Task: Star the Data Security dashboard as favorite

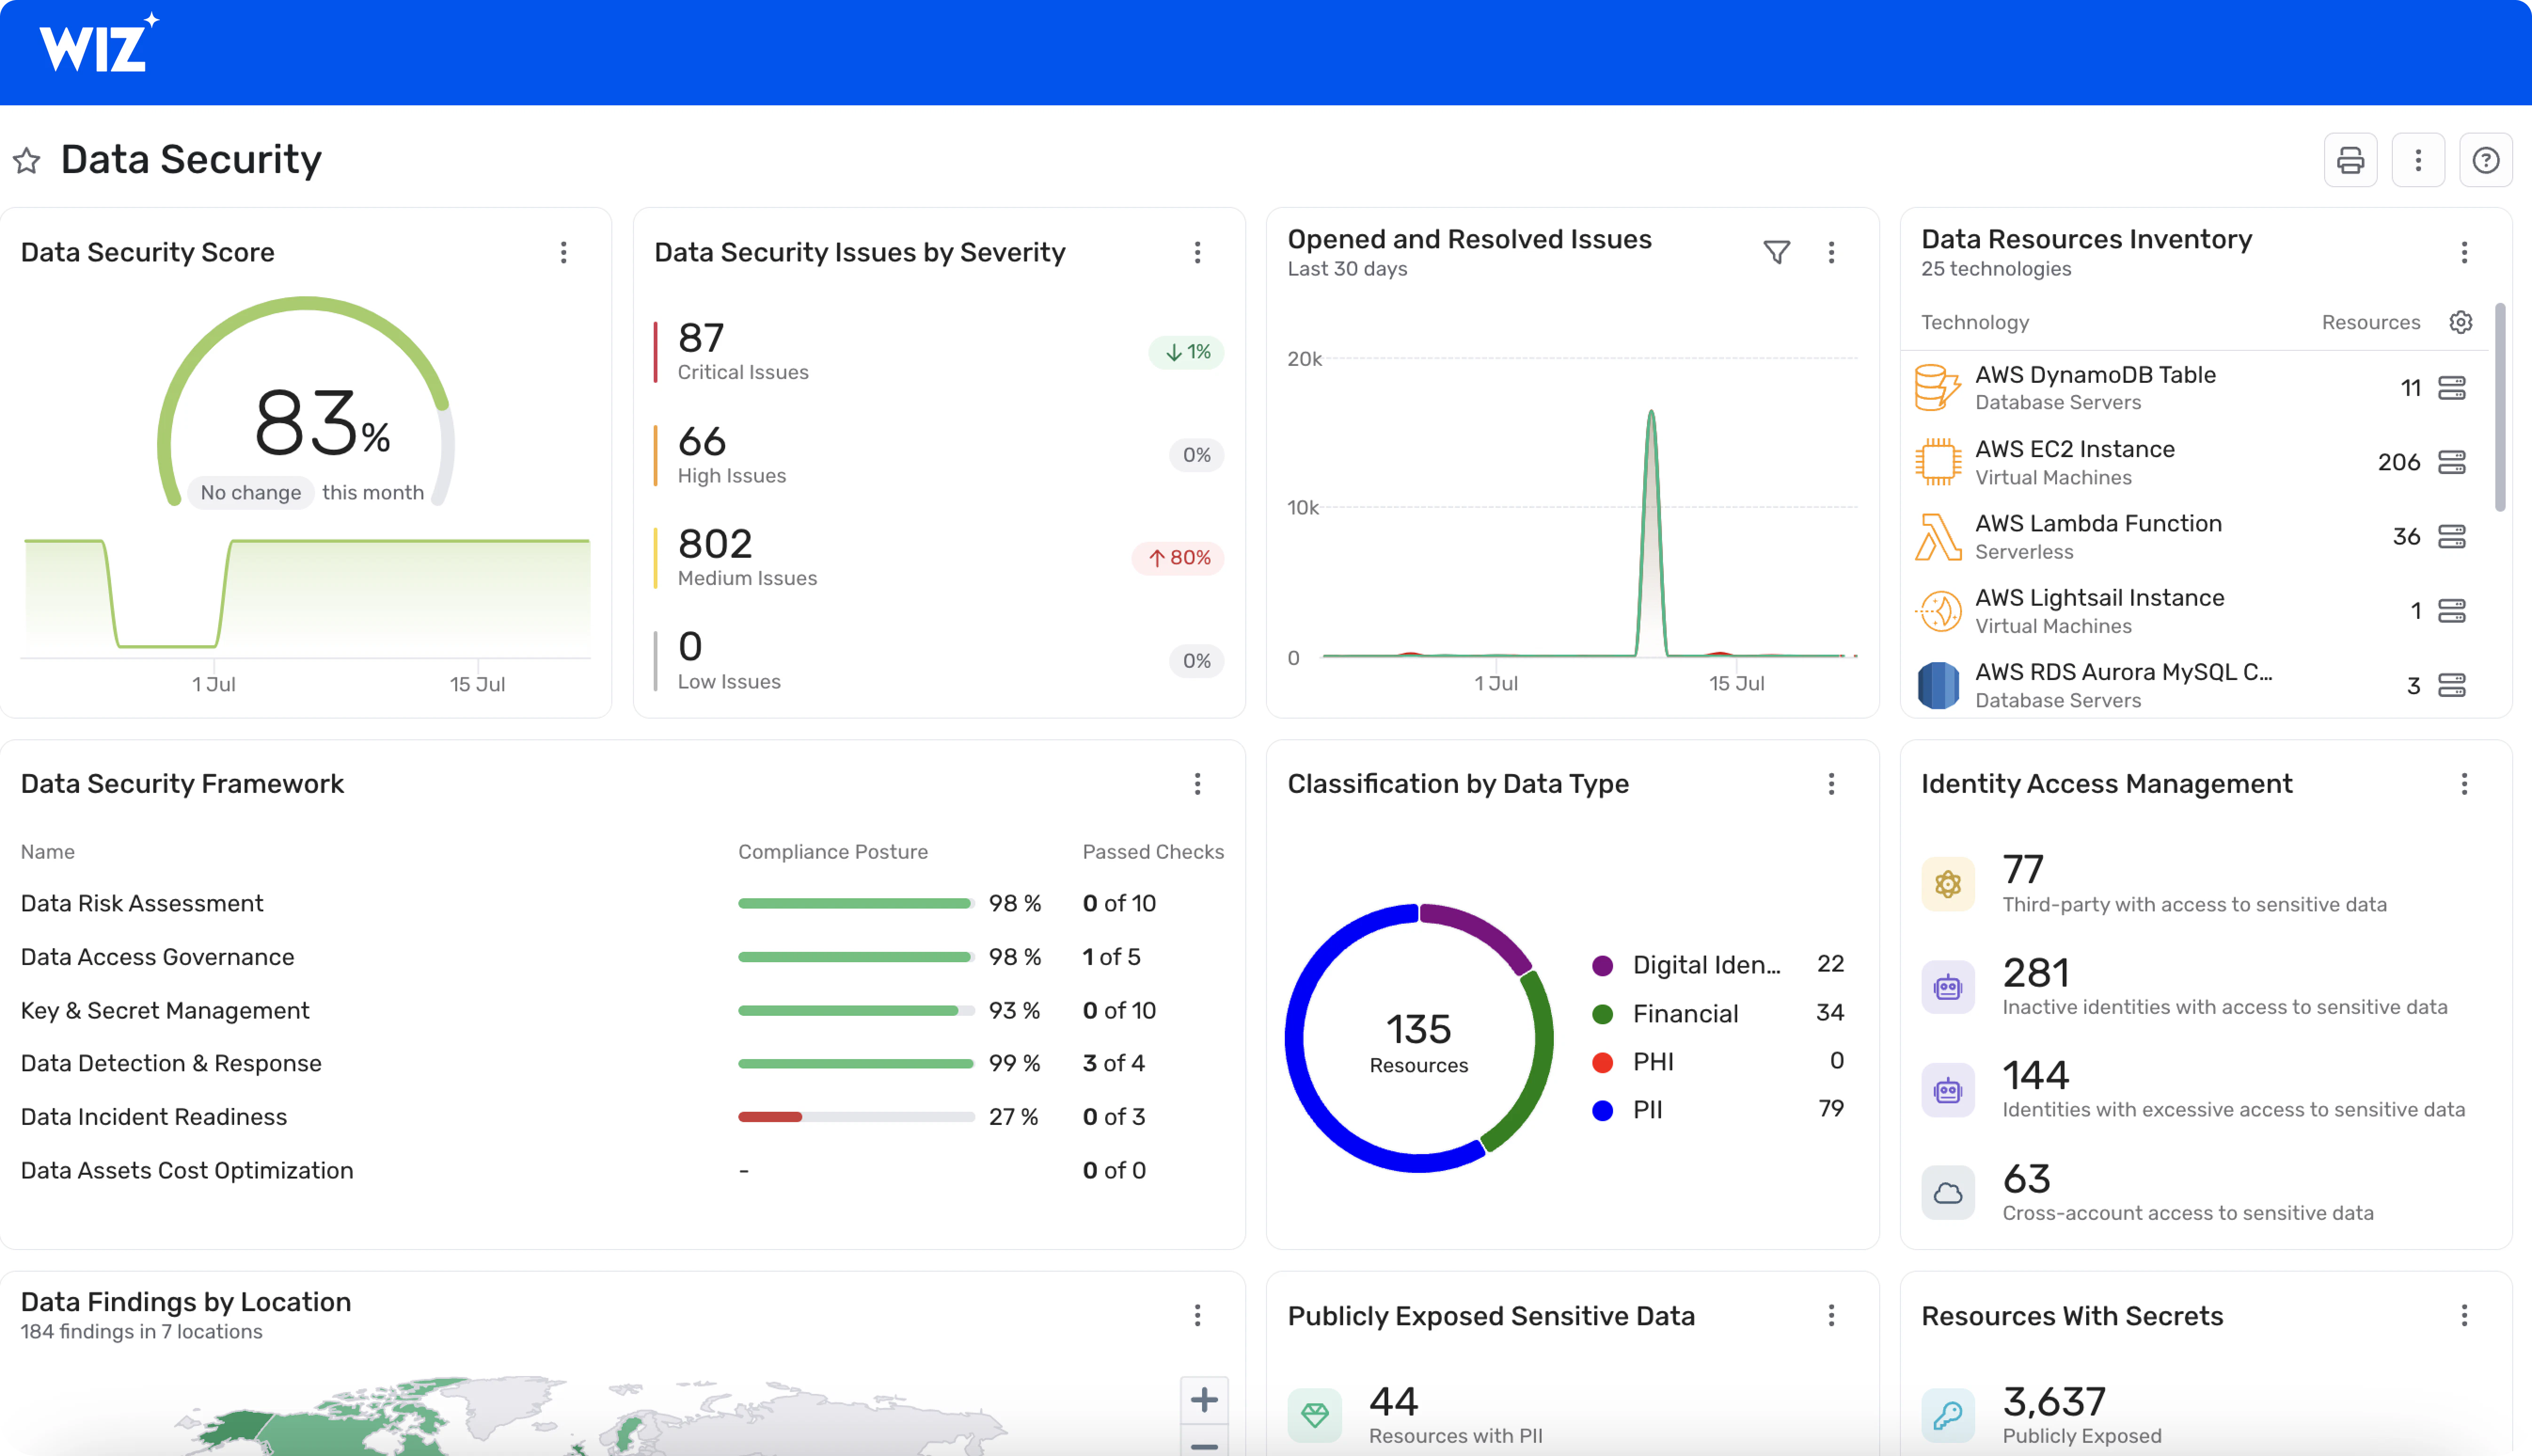Action: pos(27,160)
